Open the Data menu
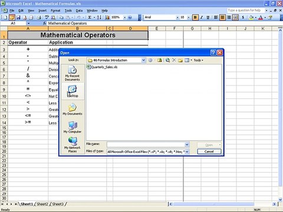Screen dimensions: 283x212 tap(79, 11)
